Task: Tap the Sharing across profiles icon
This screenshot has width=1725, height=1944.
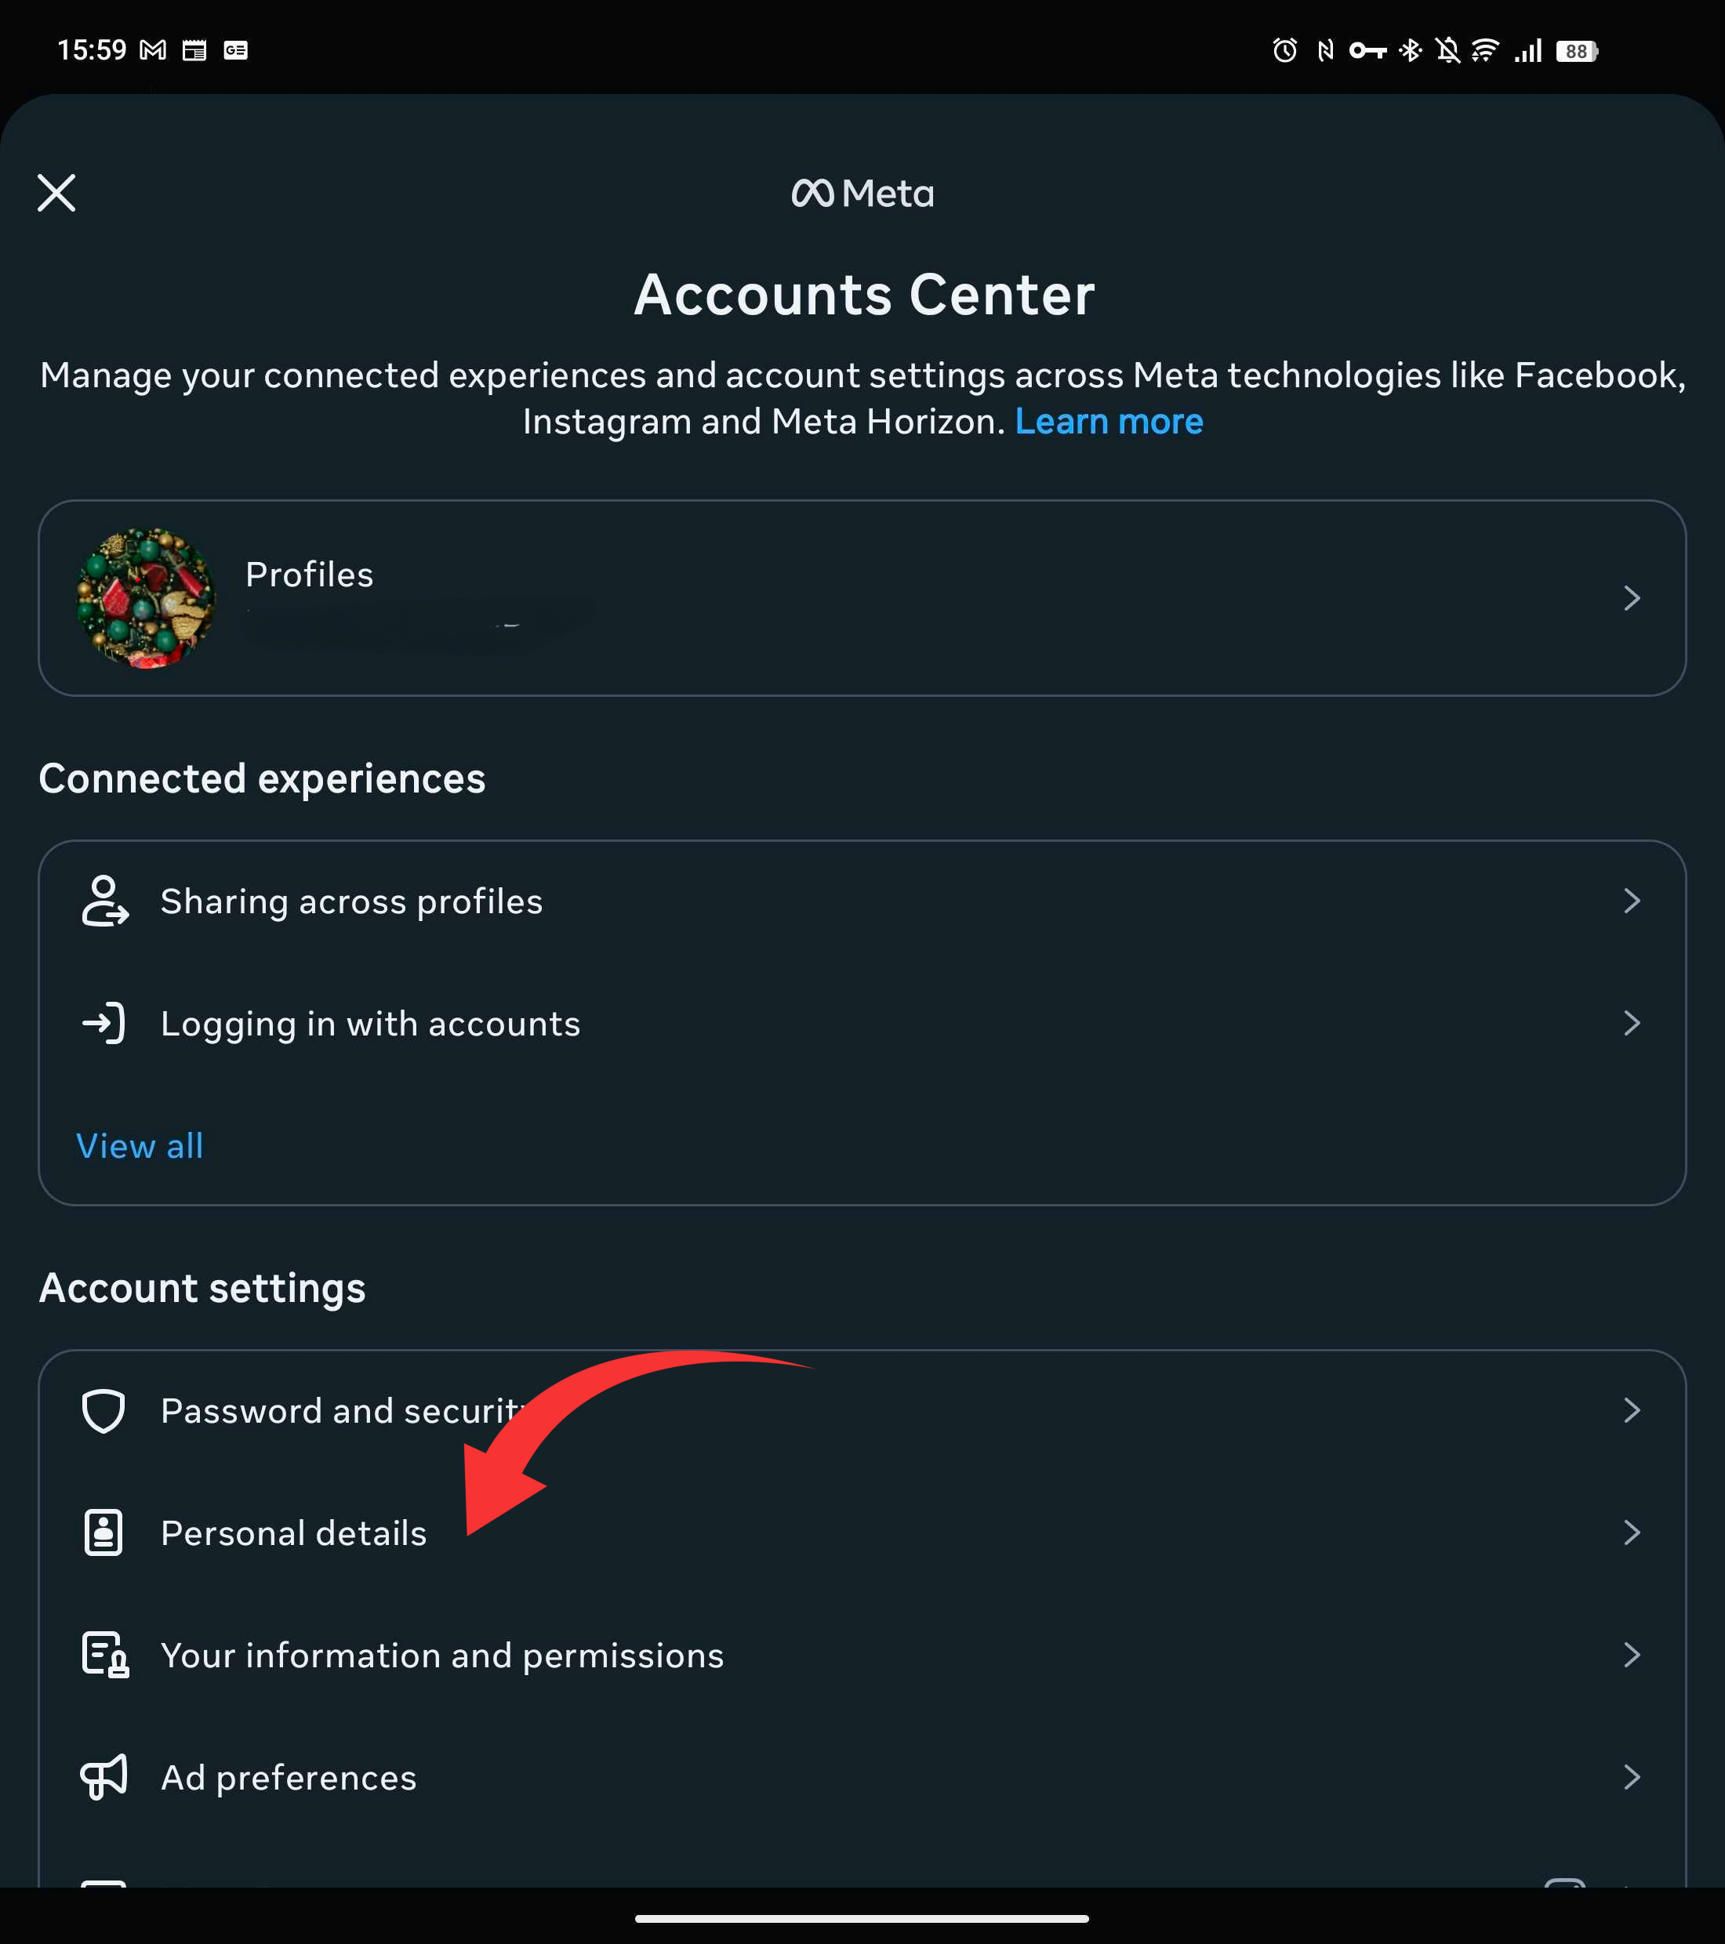Action: pyautogui.click(x=104, y=901)
